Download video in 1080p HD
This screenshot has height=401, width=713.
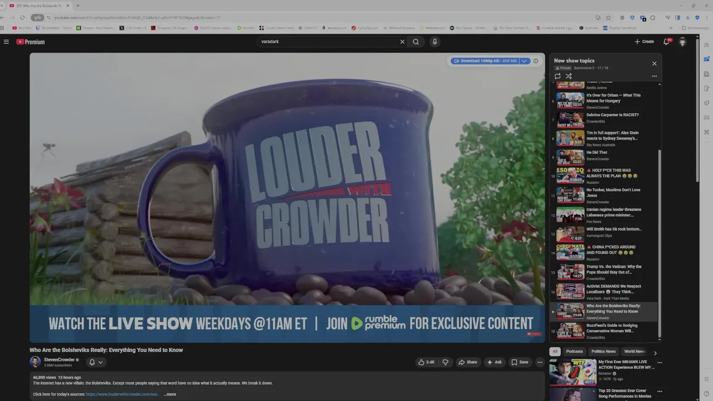[486, 61]
